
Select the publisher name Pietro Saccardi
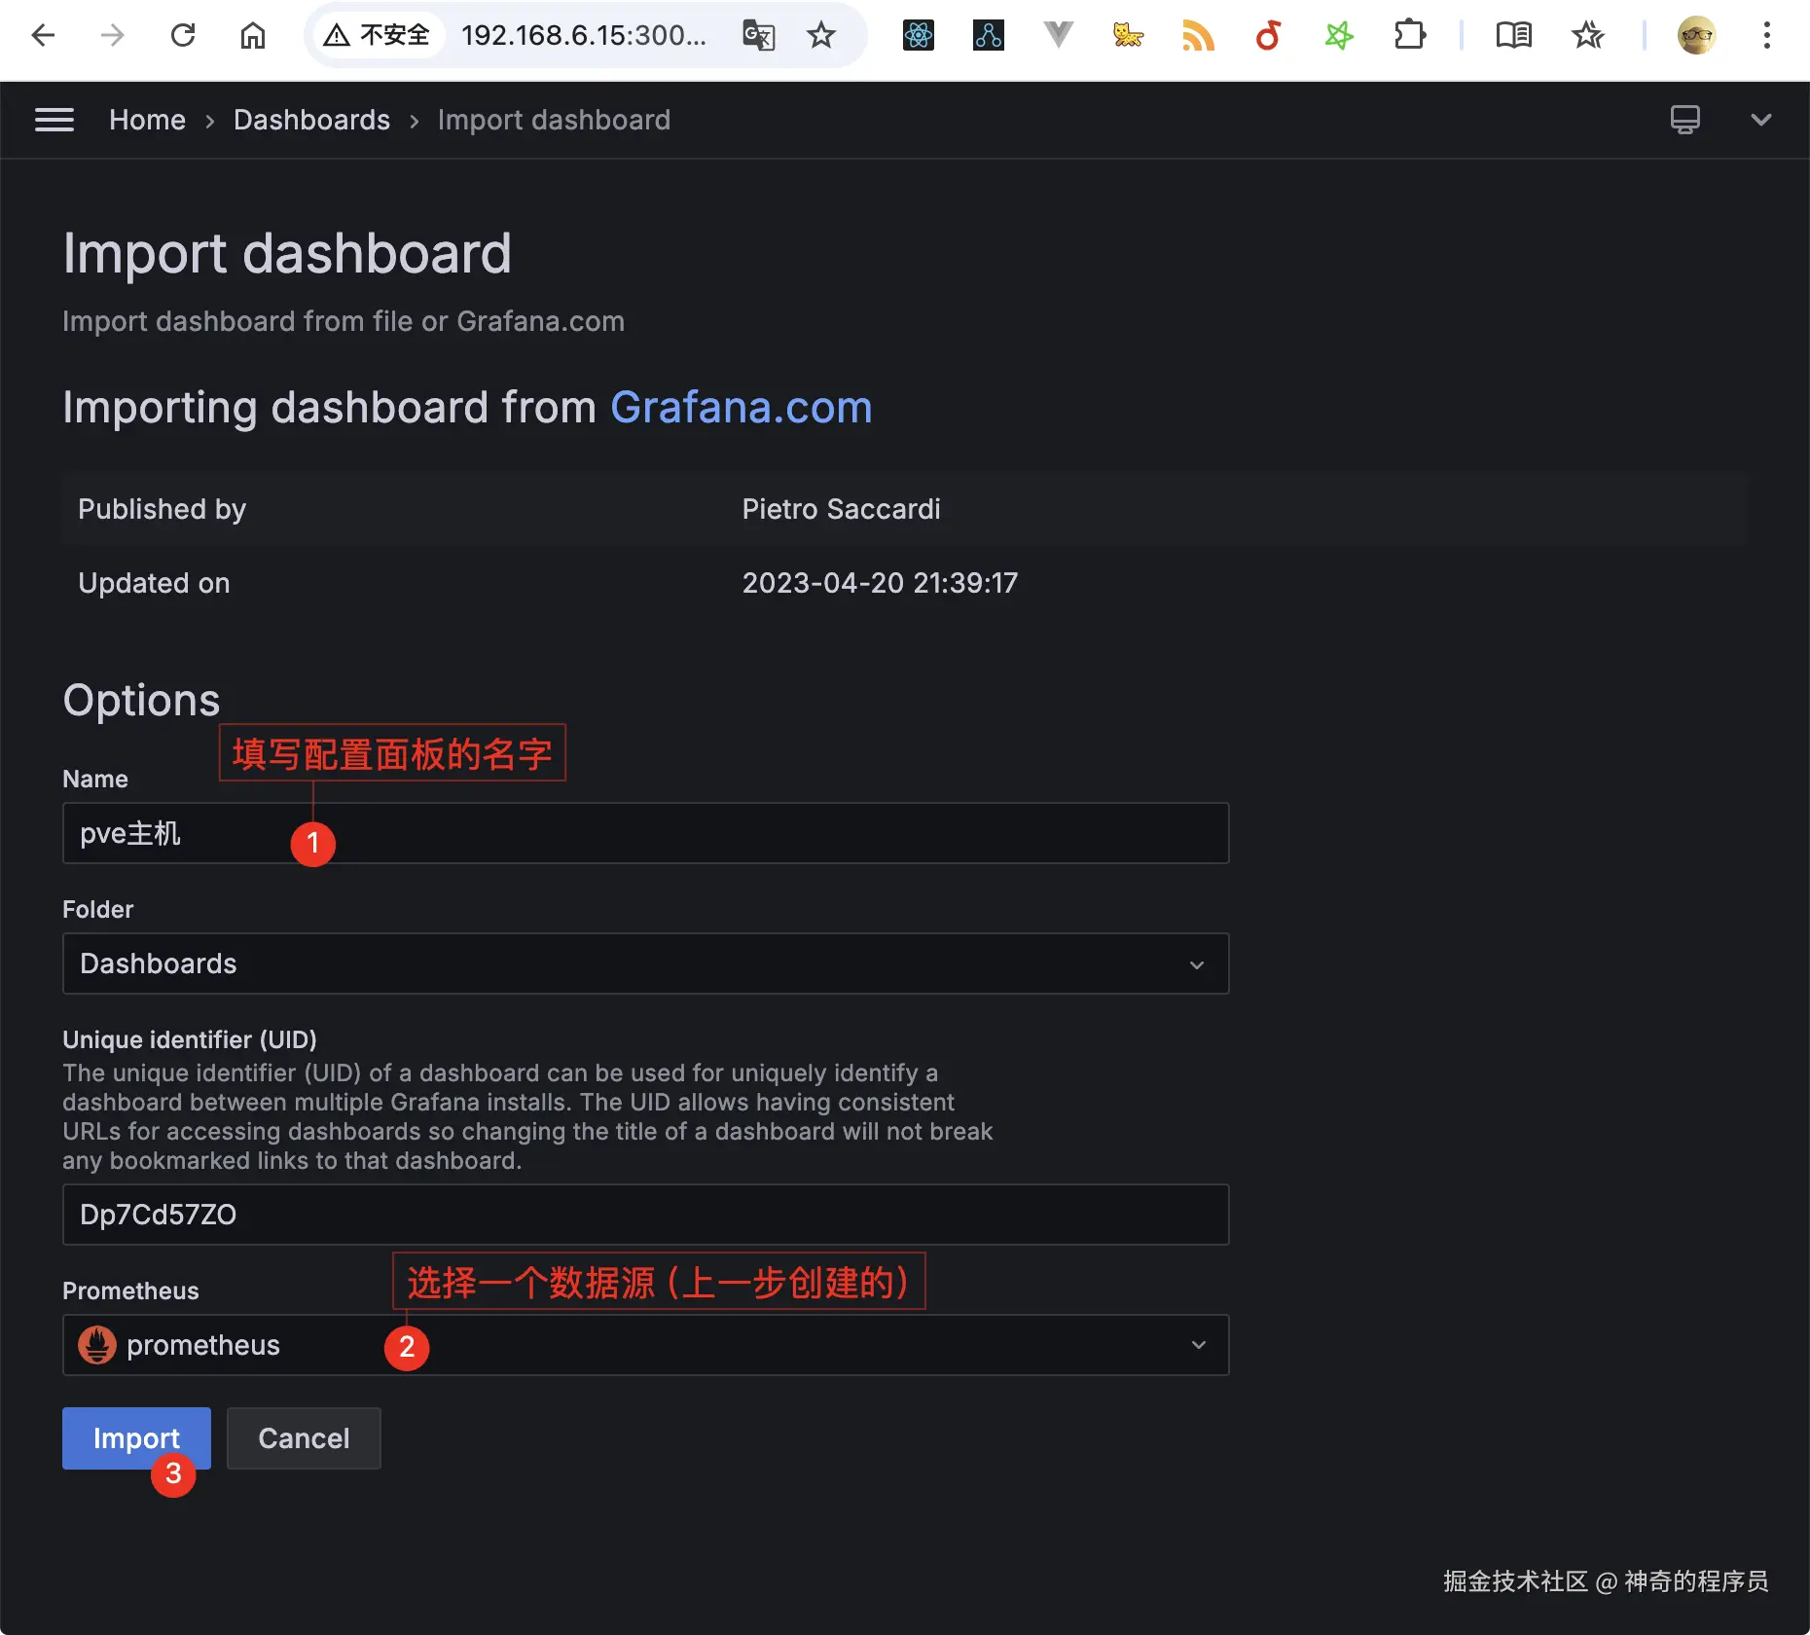[x=842, y=509]
